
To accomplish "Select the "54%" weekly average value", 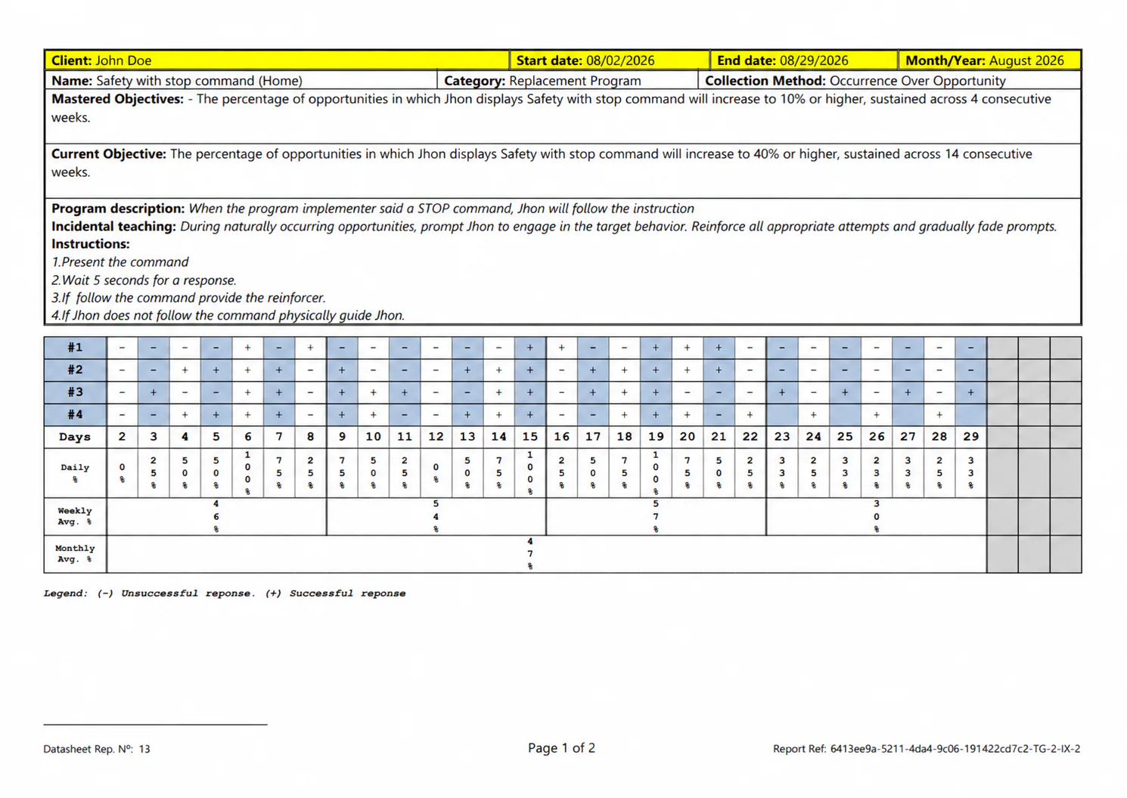I will pos(436,516).
